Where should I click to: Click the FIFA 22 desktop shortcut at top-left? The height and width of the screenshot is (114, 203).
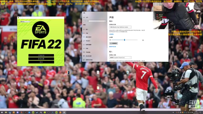click(x=3, y=3)
